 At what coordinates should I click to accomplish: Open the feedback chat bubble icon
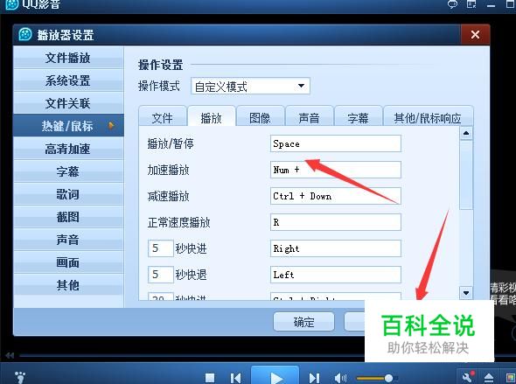point(453,4)
